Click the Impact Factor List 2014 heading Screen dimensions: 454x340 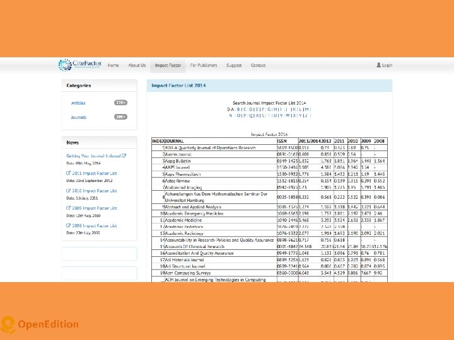pyautogui.click(x=178, y=86)
